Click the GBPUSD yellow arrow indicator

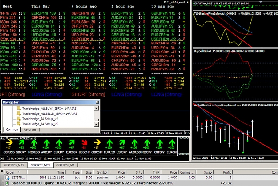pos(9,142)
